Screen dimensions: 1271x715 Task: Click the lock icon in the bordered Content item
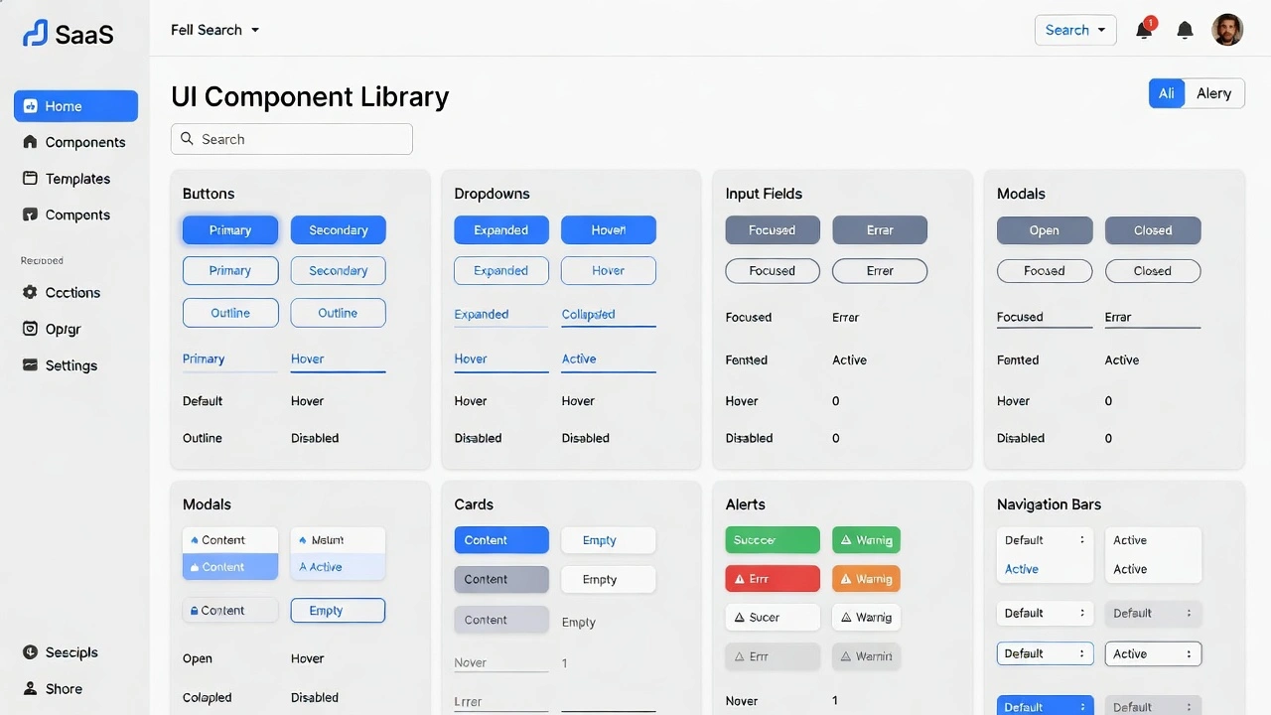[x=195, y=611]
